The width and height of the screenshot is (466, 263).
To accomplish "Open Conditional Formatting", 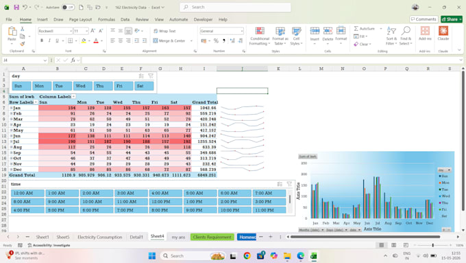I will pyautogui.click(x=260, y=36).
